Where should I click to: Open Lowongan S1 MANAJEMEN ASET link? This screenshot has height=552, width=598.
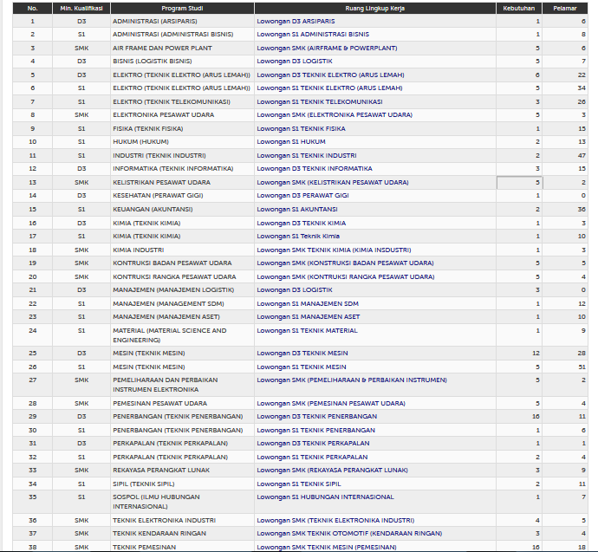[309, 317]
